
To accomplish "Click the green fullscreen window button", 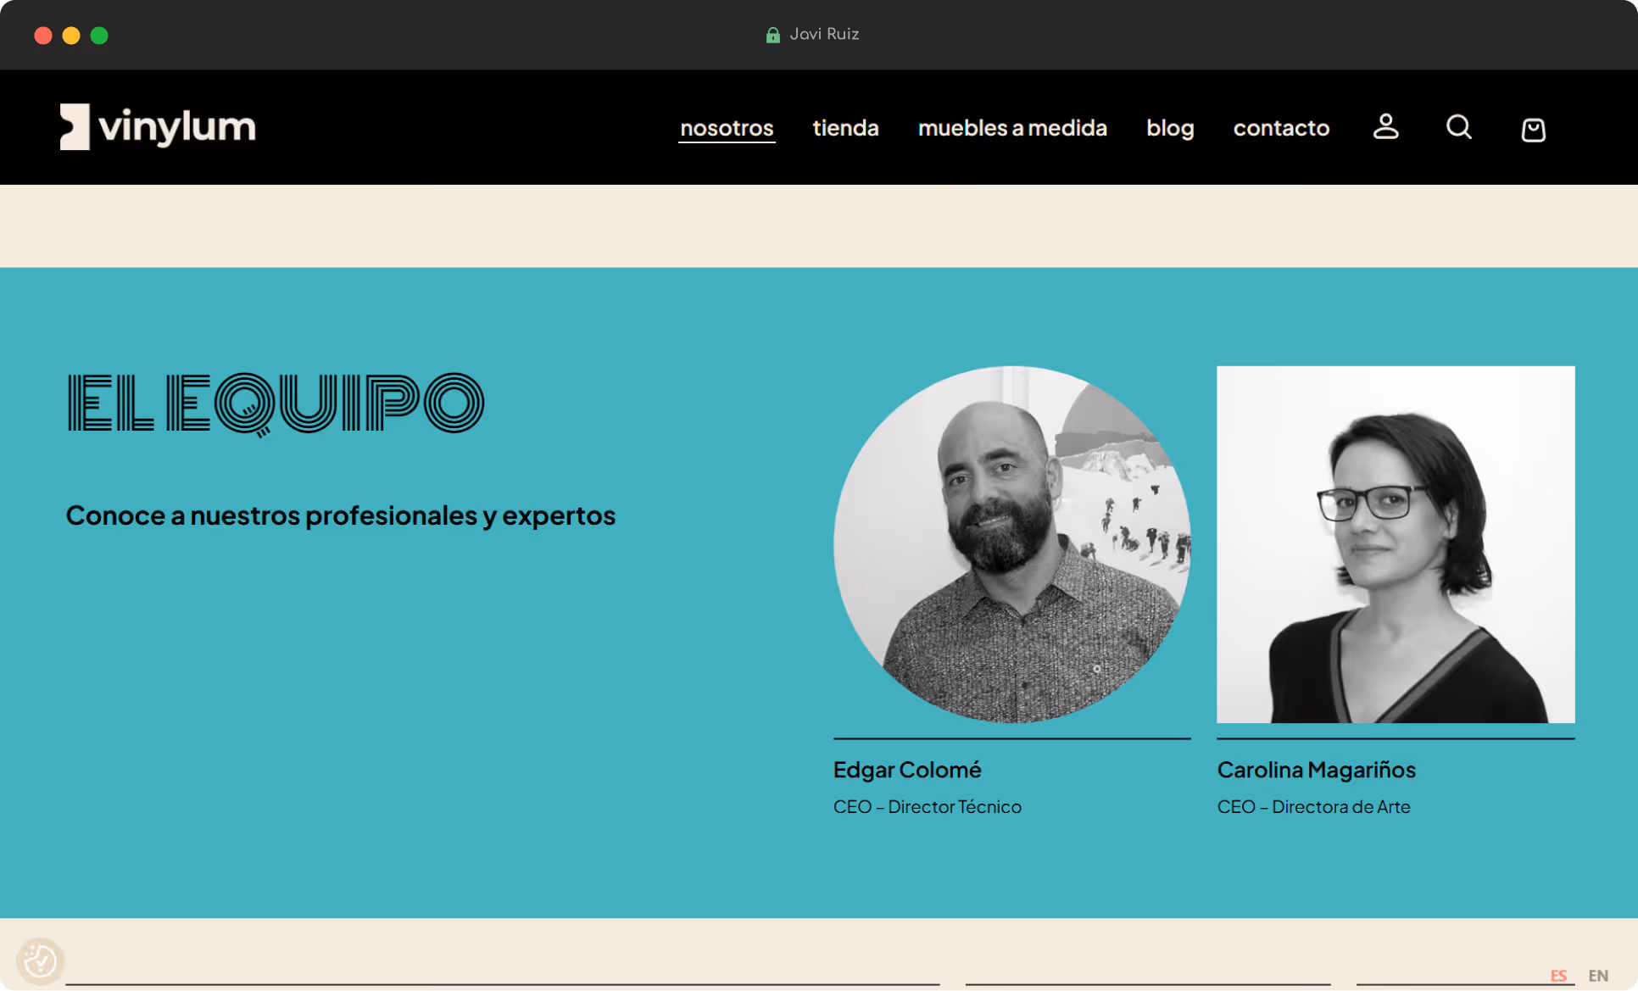I will coord(99,36).
